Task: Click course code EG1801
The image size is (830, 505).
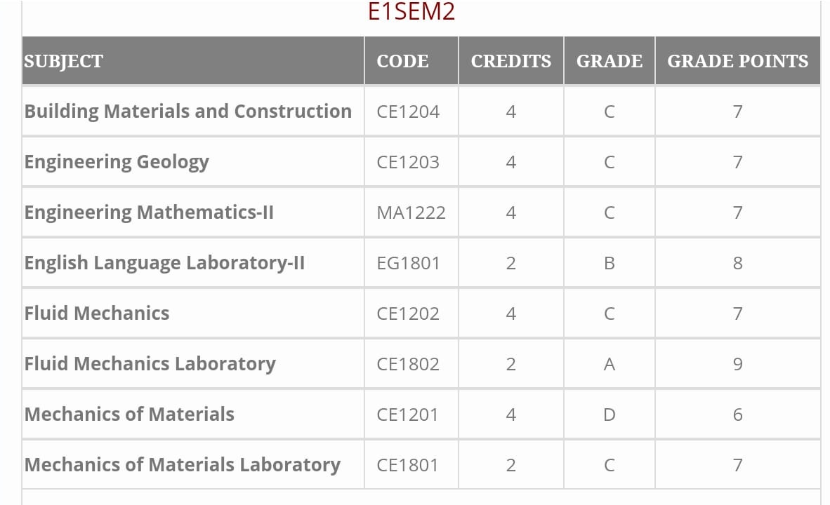Action: coord(408,263)
